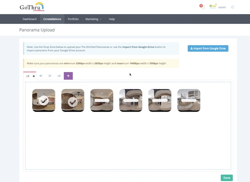Add a new tab with the purple plus button
The image size is (250, 182).
68,76
